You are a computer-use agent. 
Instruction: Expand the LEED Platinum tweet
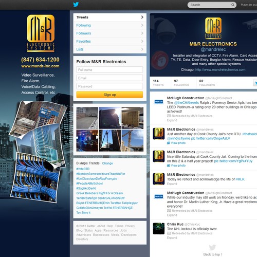(x=172, y=120)
